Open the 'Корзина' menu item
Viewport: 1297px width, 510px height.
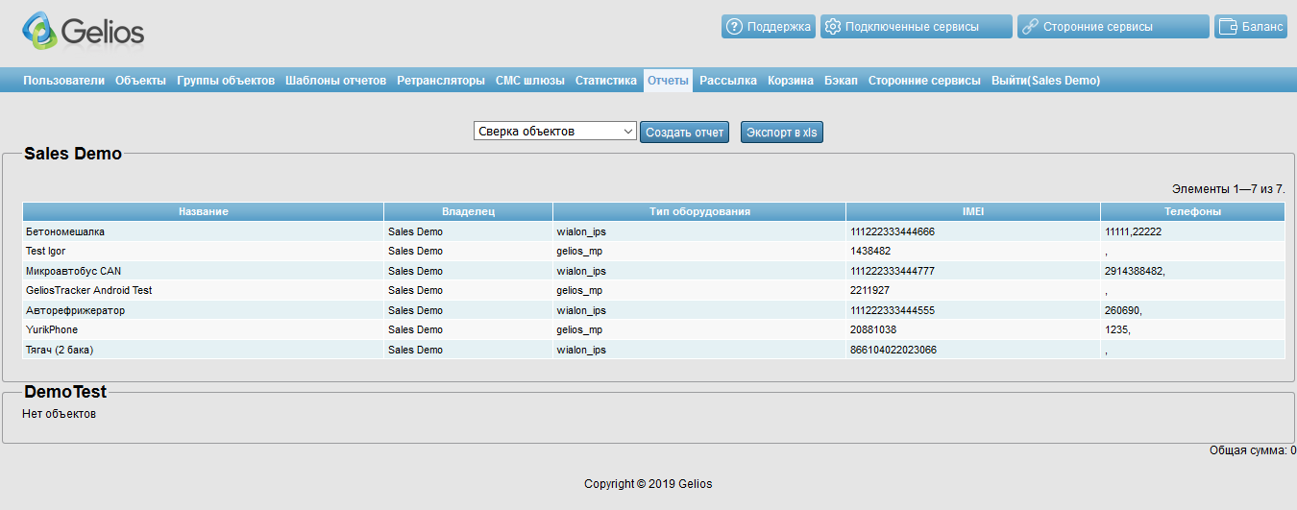coord(790,81)
